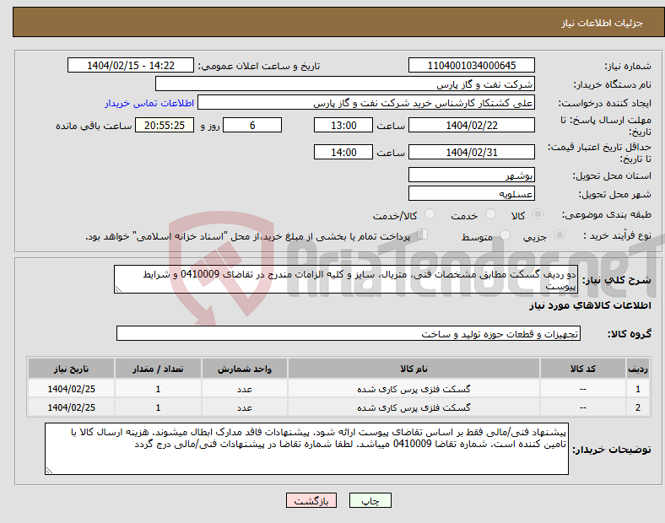The height and width of the screenshot is (523, 665).
Task: Click the ساعت باقی مانده label
Action: [94, 126]
